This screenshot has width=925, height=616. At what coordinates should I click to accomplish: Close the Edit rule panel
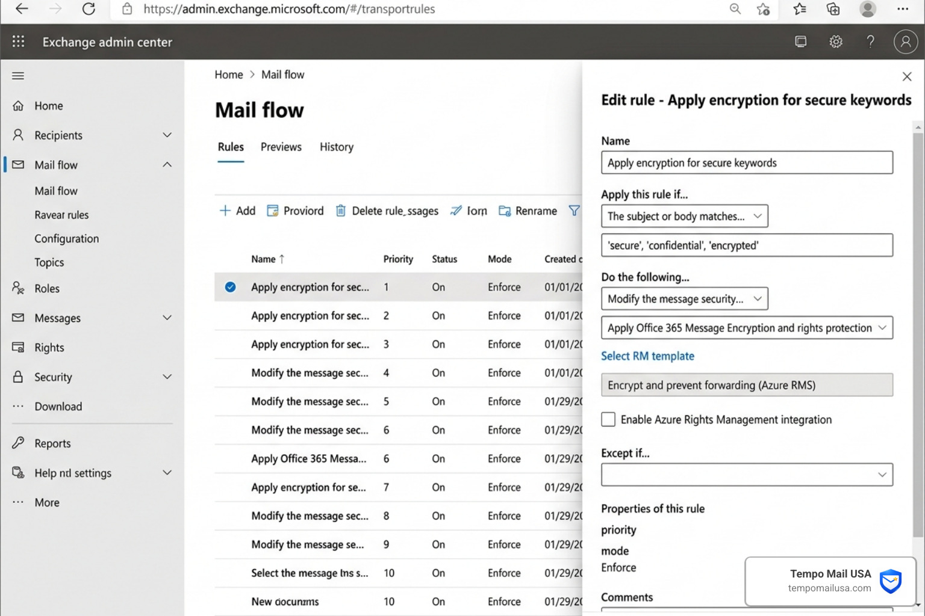[x=907, y=76]
